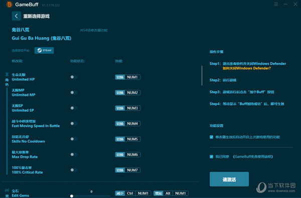Click the NUM6 hotkey field
This screenshot has width=301, height=198.
(x=127, y=155)
